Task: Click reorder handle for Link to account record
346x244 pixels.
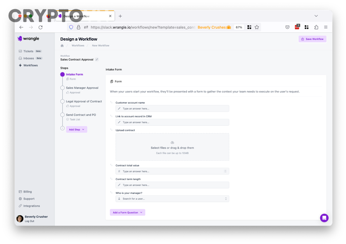Action: (x=111, y=116)
